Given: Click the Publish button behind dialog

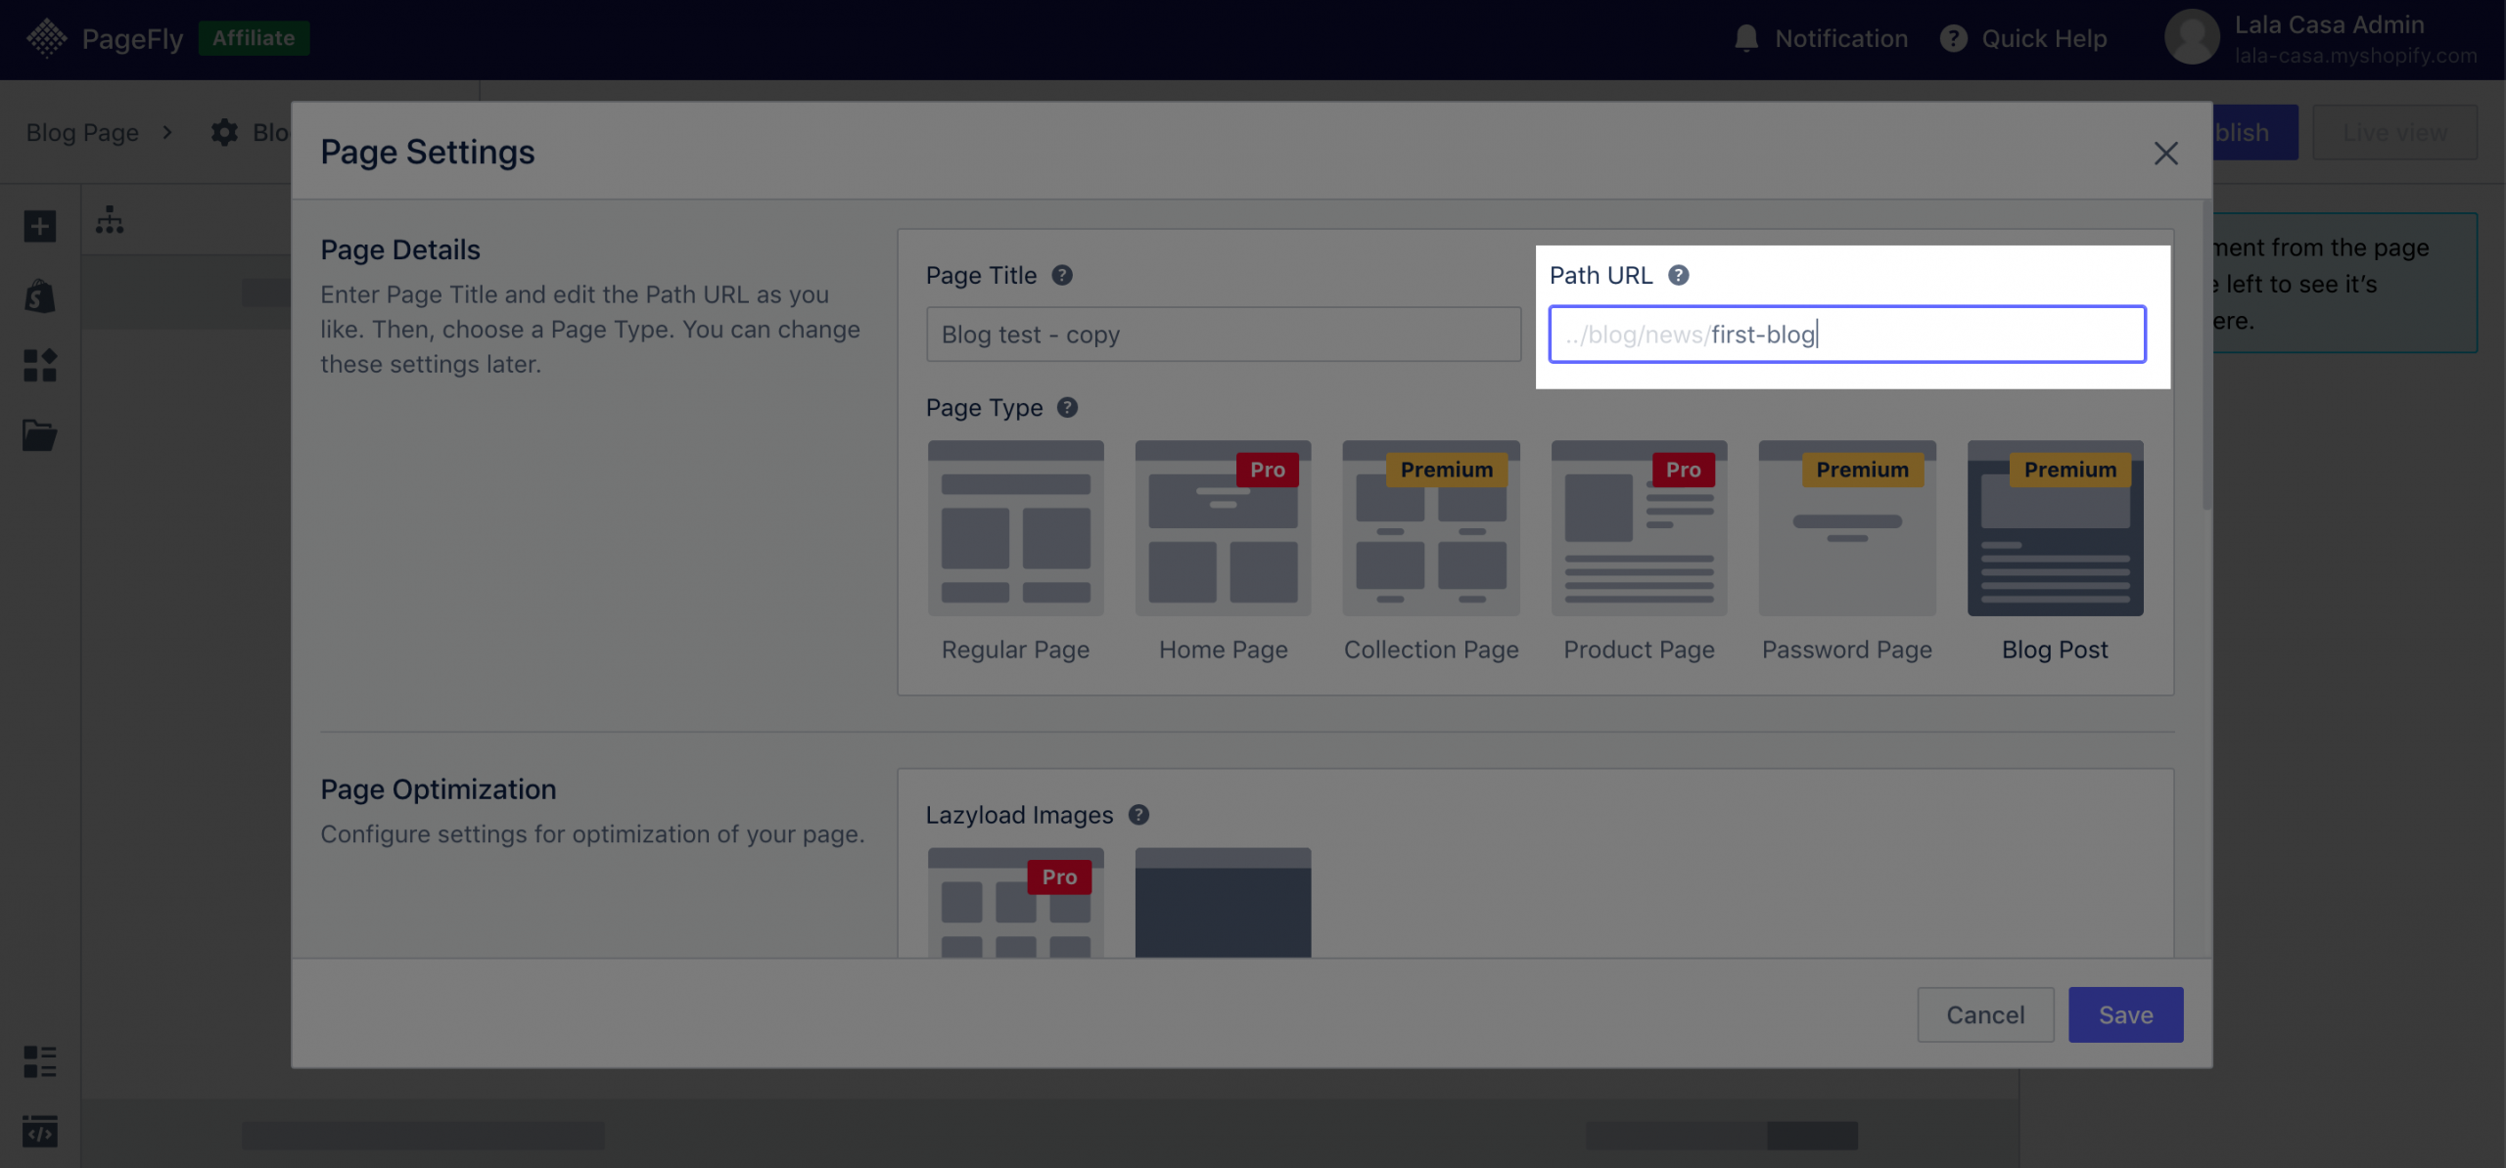Looking at the screenshot, I should coord(2254,132).
